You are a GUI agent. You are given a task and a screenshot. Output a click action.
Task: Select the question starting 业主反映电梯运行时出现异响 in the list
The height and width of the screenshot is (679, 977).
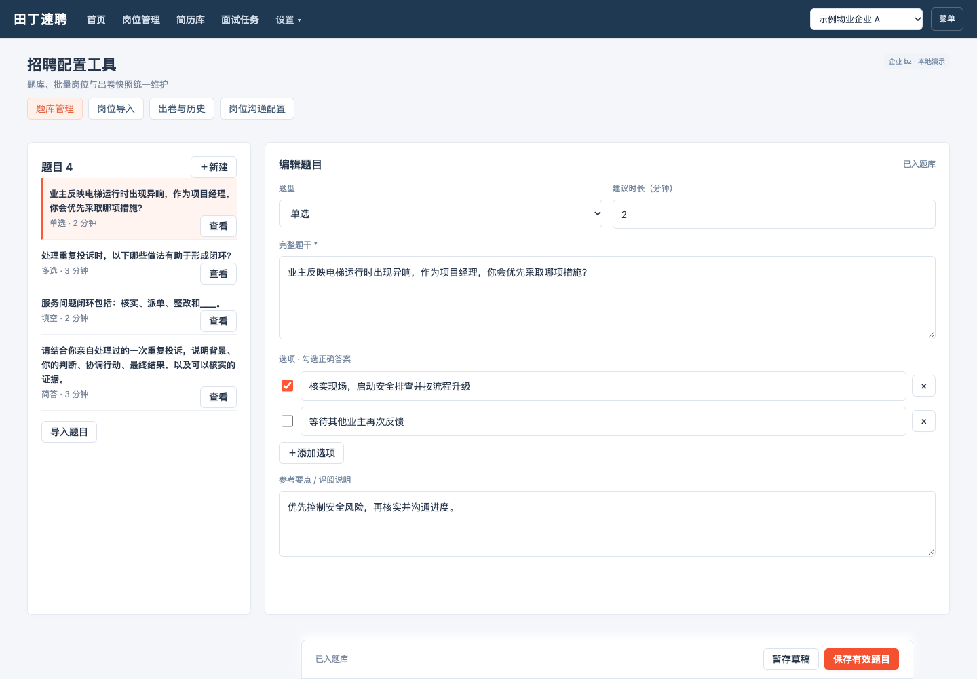[140, 201]
